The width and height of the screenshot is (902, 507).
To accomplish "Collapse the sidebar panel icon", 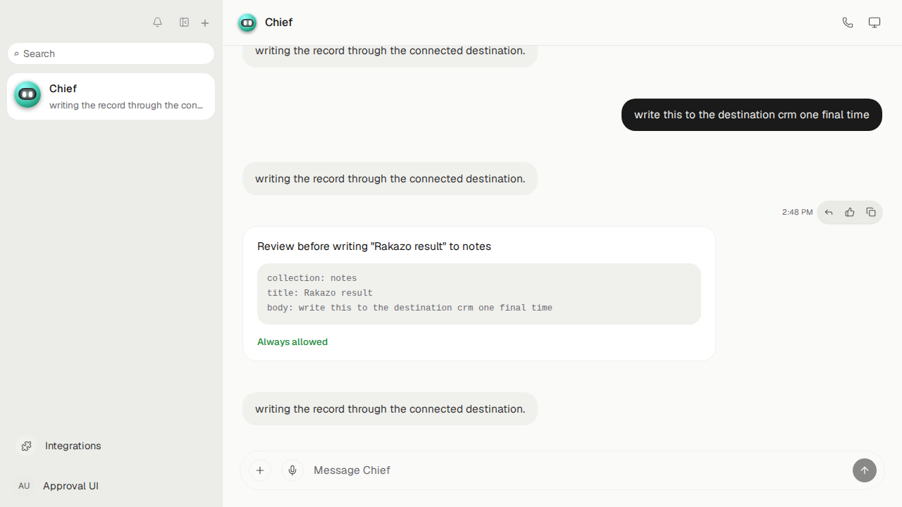I will (184, 23).
